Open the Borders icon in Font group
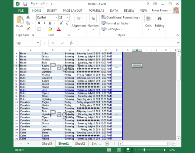This screenshot has height=153, width=195. 39,29
